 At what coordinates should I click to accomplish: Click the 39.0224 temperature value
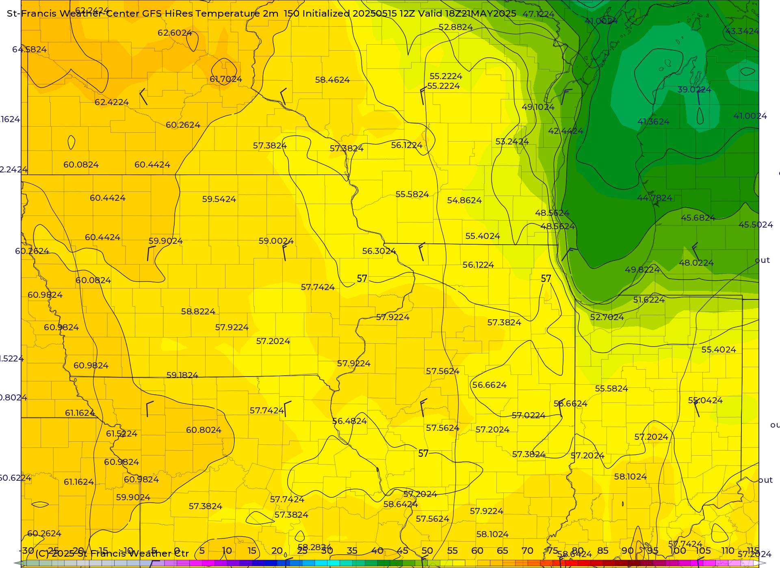coord(694,90)
